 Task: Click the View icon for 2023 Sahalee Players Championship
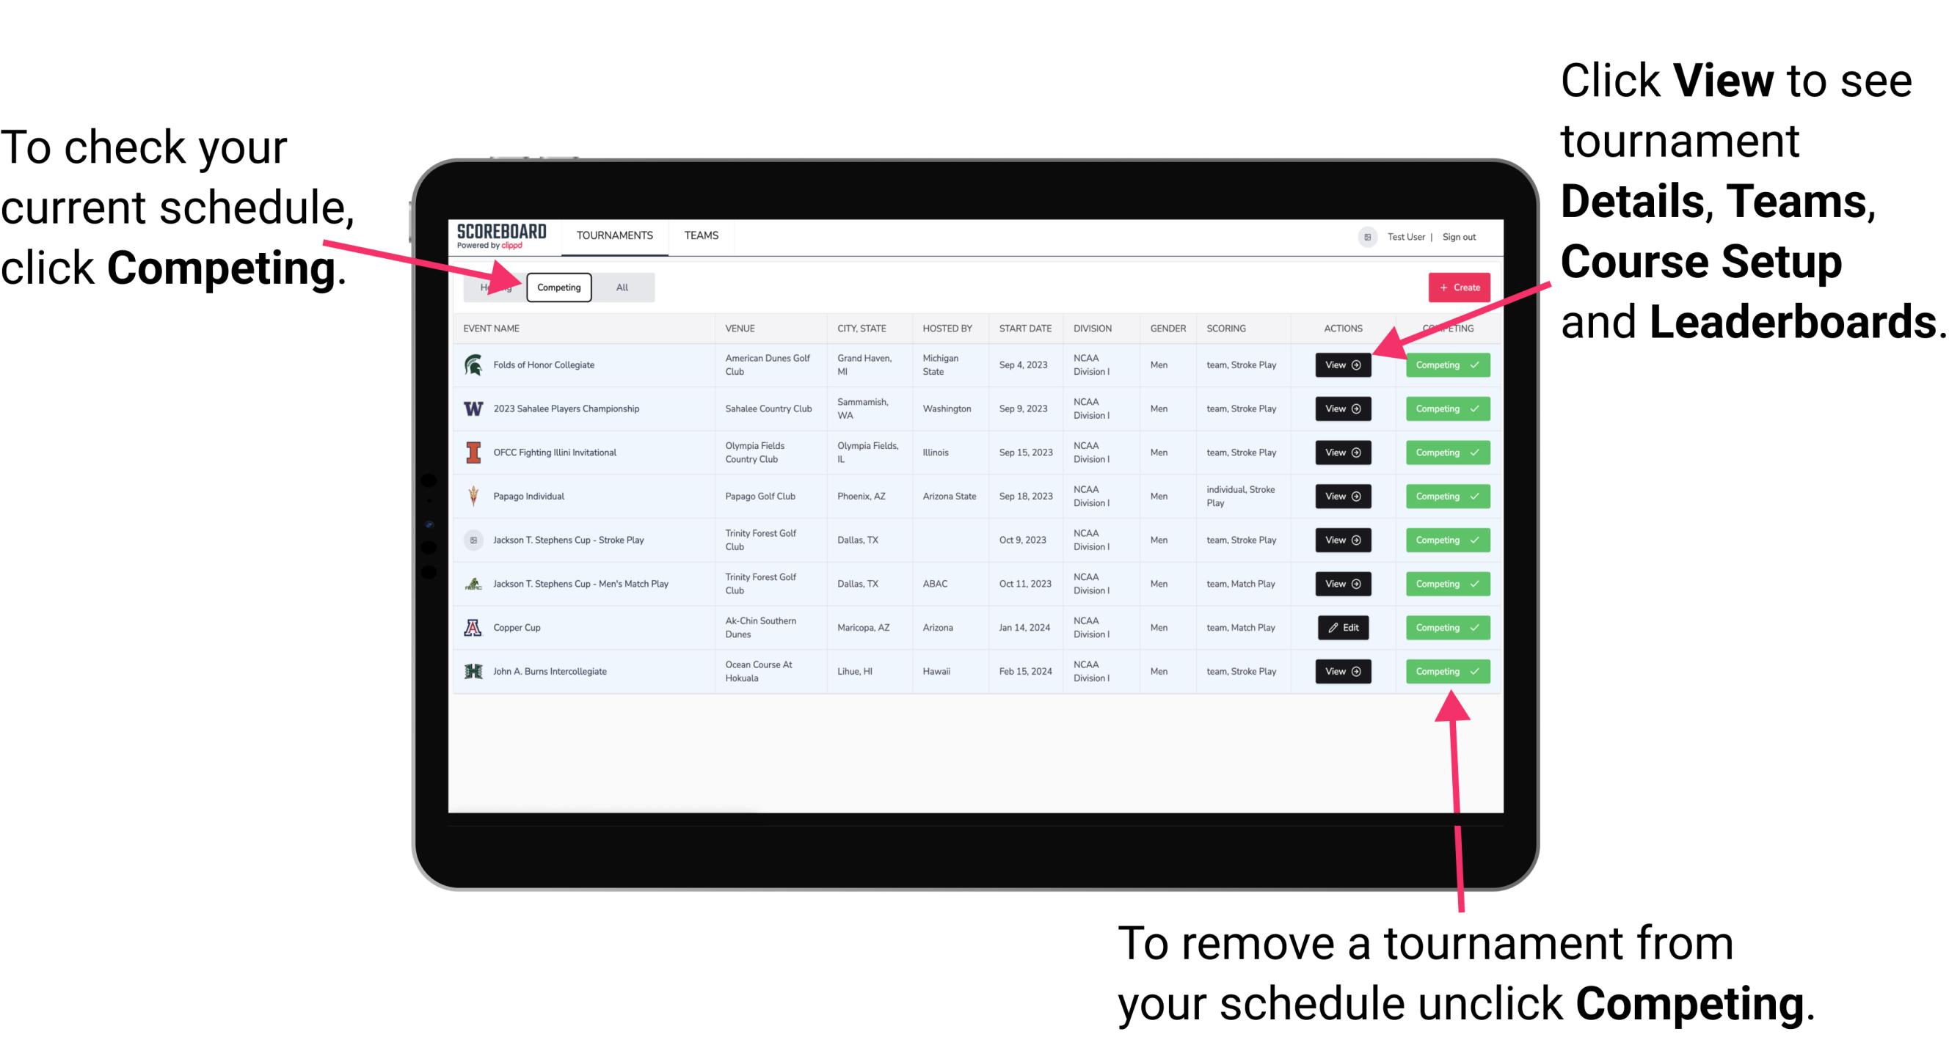[x=1342, y=408]
